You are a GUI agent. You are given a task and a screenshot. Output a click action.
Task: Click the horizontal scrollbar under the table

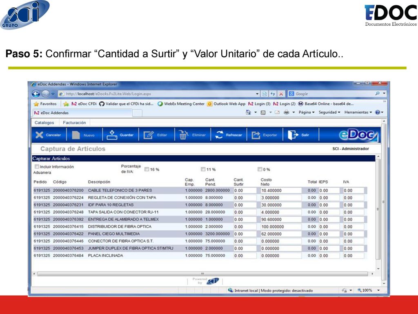click(x=202, y=274)
